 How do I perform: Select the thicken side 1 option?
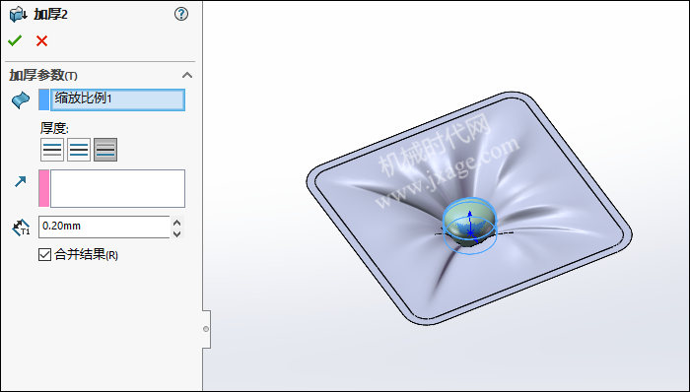pos(52,150)
